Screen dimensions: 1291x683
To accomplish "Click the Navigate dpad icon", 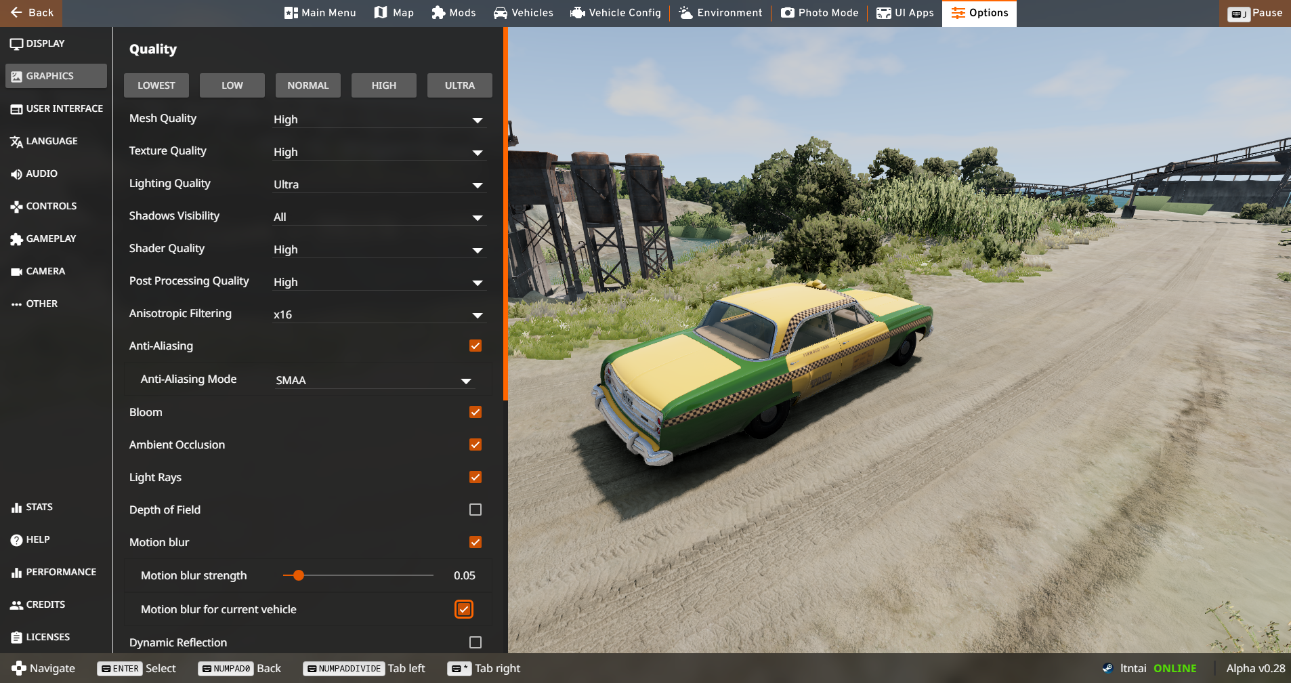I will coord(19,668).
